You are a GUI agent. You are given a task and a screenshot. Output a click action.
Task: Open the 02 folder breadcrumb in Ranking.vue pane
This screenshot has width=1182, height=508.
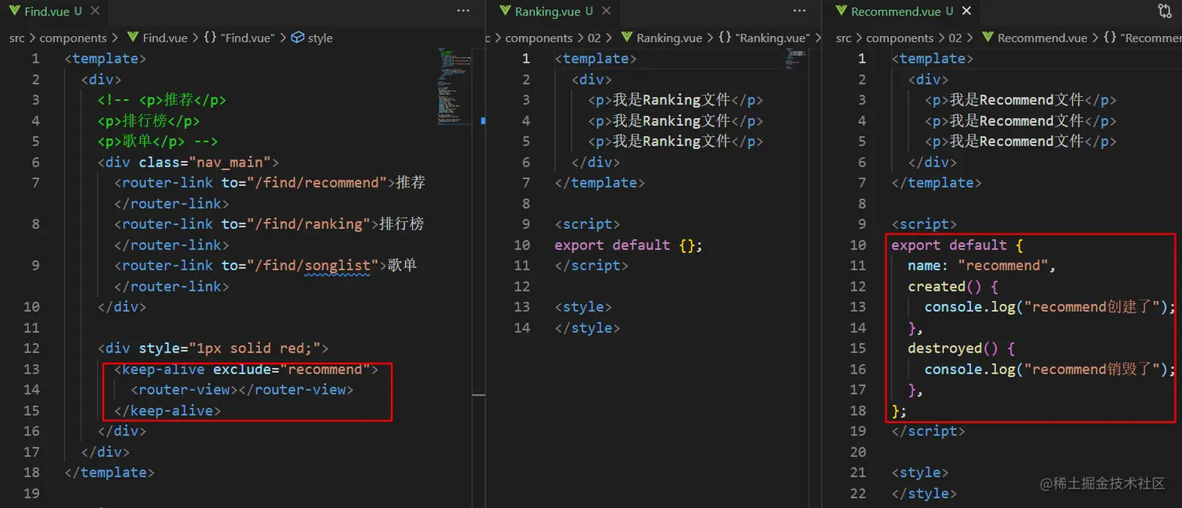(594, 38)
